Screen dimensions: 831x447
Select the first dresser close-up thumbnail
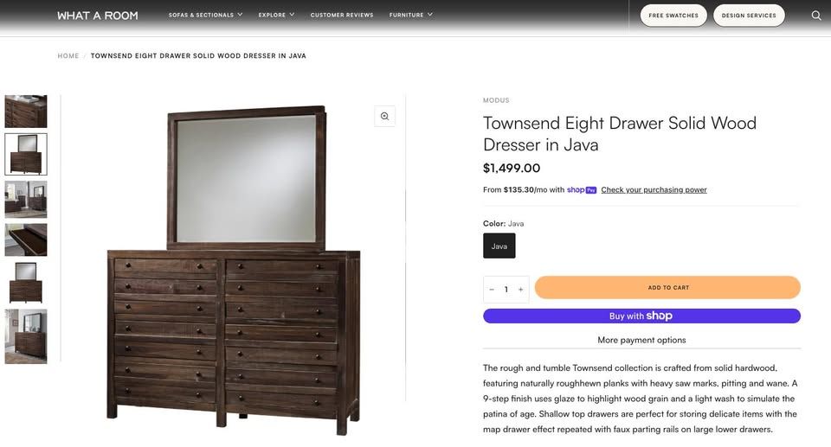(x=26, y=112)
